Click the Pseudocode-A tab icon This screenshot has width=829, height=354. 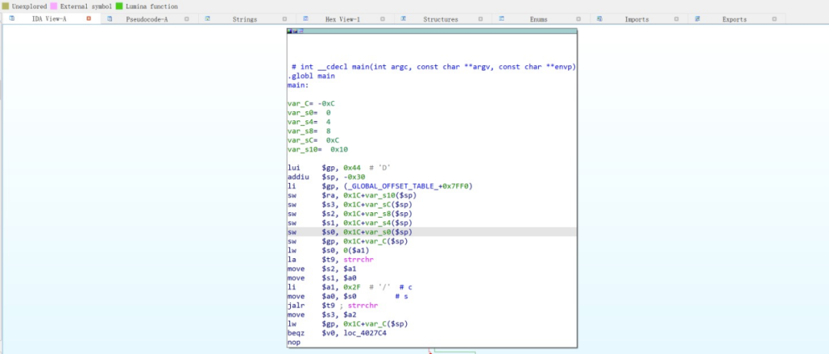(110, 18)
